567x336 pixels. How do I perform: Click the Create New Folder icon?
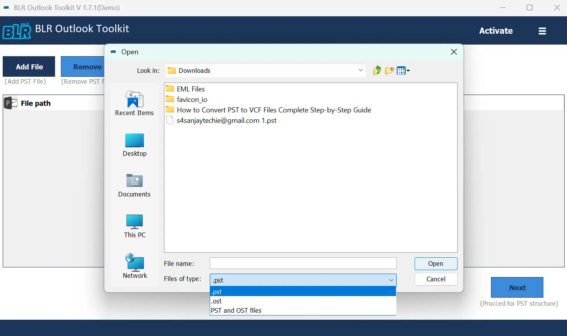coord(389,70)
